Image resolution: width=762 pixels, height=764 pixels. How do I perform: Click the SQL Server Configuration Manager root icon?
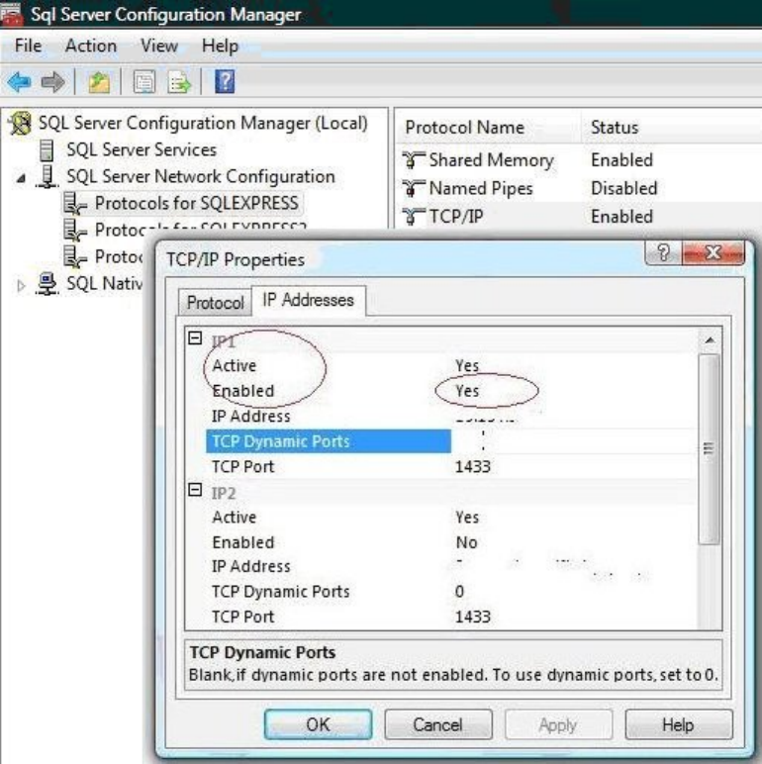tap(21, 123)
